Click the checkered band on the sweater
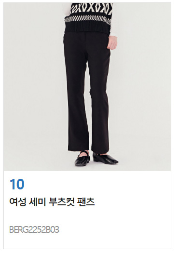This screenshot has width=193, height=254. tap(88, 20)
